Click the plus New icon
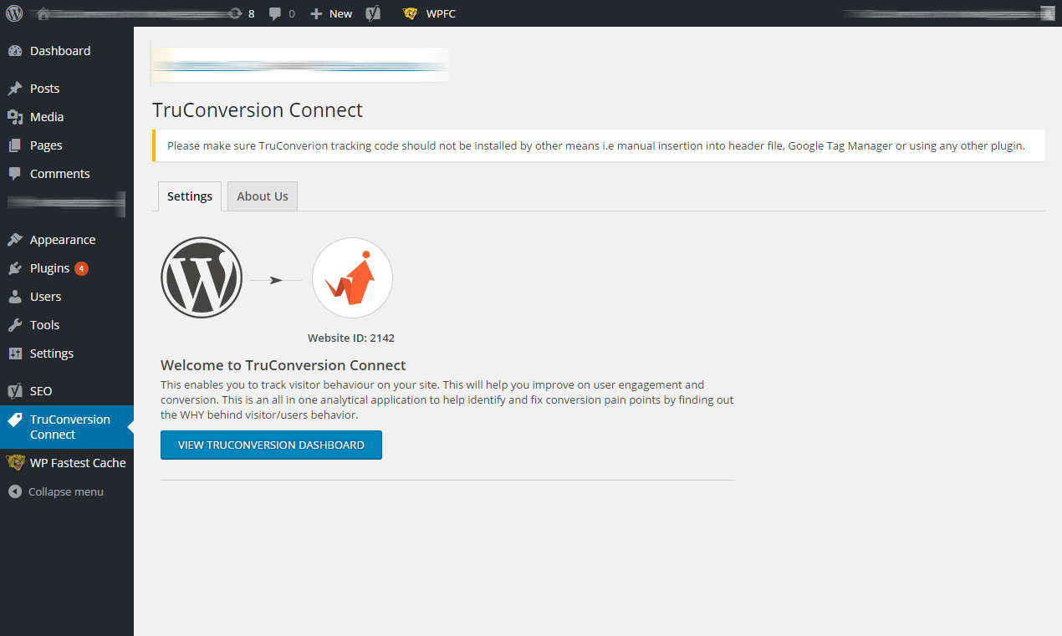Viewport: 1062px width, 636px height. click(316, 14)
